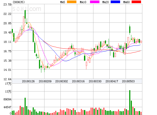Click the orange MA5 legend swatch
This screenshot has width=157, height=115.
click(x=72, y=2)
